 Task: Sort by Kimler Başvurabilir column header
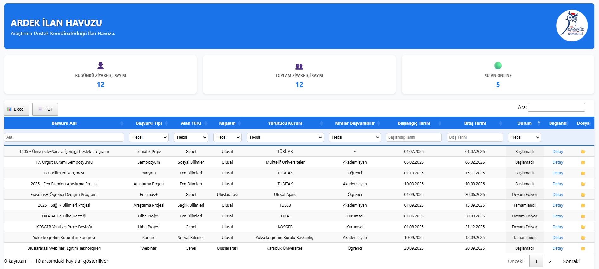coord(355,123)
